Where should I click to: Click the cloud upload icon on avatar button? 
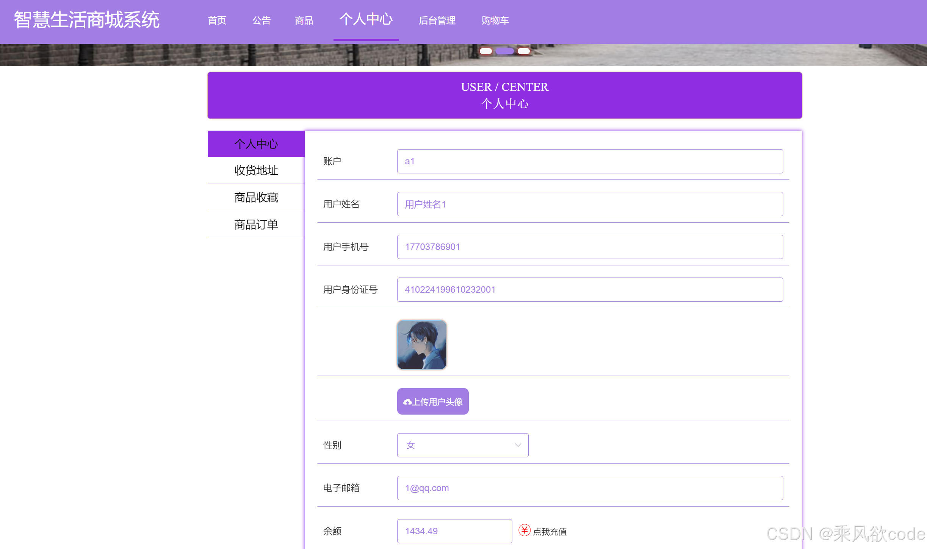(407, 402)
